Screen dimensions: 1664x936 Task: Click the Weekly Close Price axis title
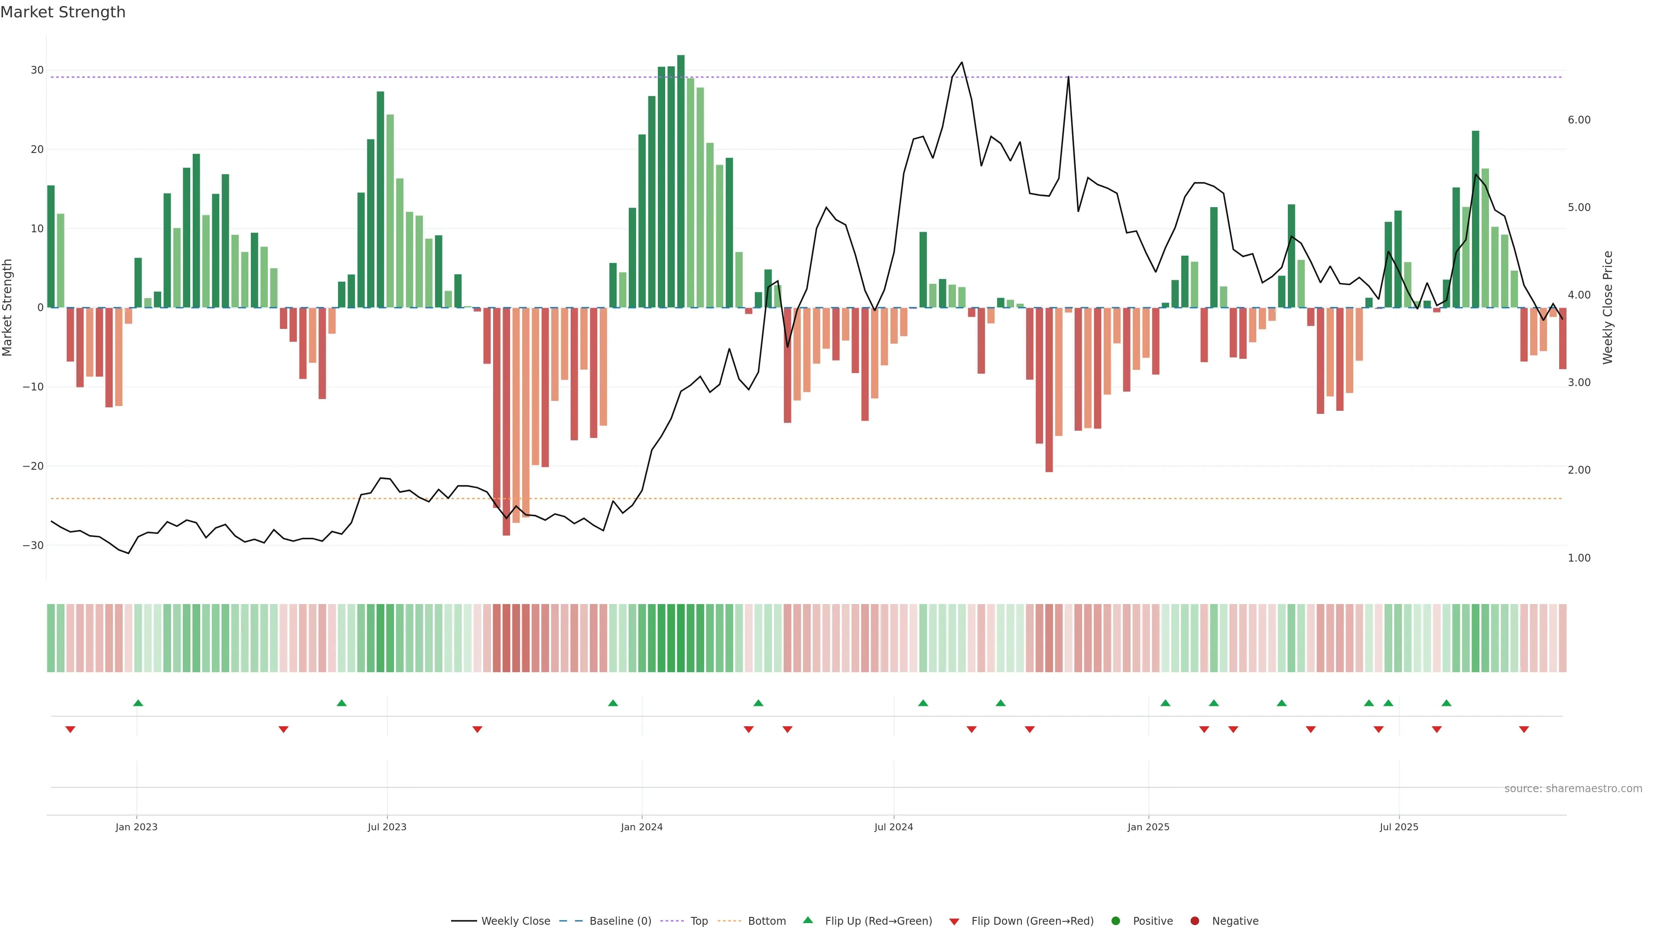click(x=1608, y=308)
